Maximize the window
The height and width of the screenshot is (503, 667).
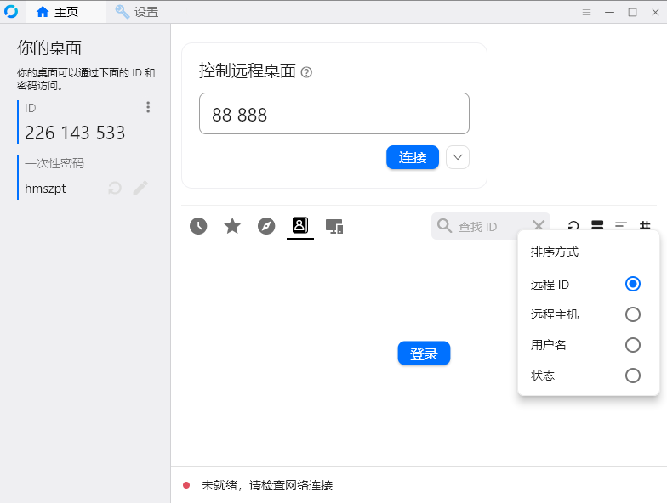click(633, 12)
